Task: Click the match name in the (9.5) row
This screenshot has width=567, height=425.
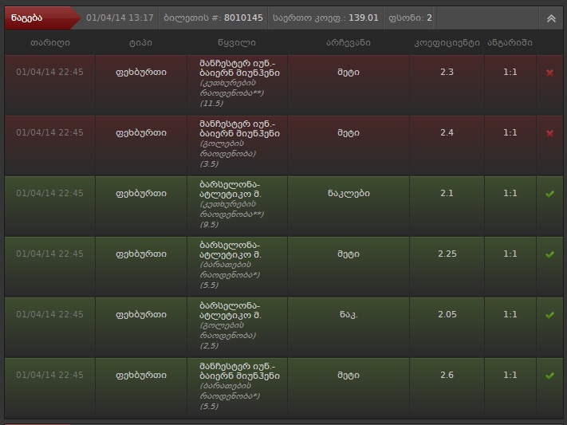Action: point(230,189)
